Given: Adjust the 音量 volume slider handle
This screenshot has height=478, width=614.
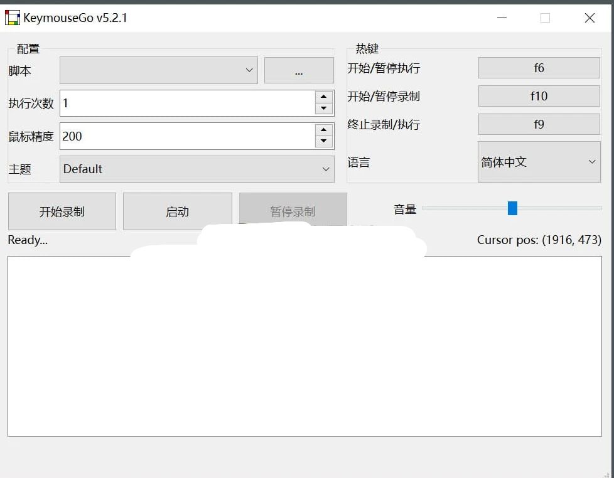Looking at the screenshot, I should click(513, 208).
